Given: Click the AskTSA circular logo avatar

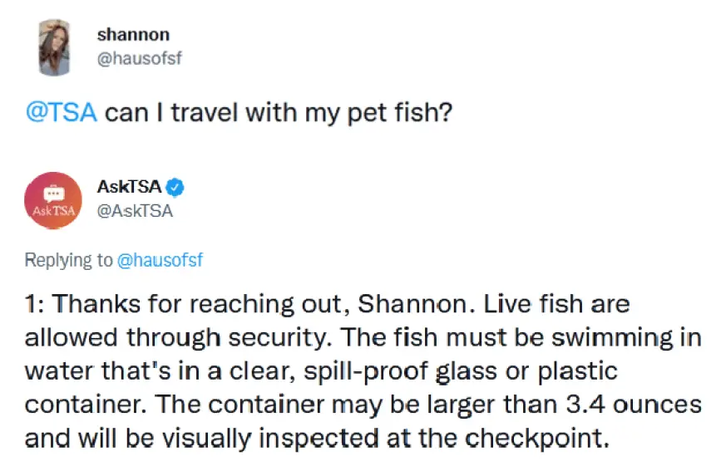Looking at the screenshot, I should point(53,200).
